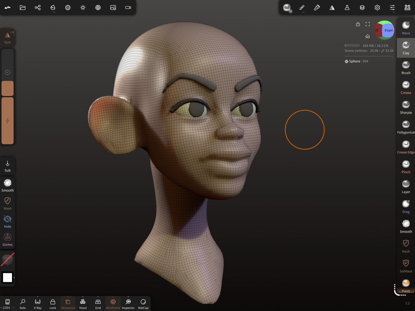415x311 pixels.
Task: Toggle X-Ray view
Action: [38, 304]
